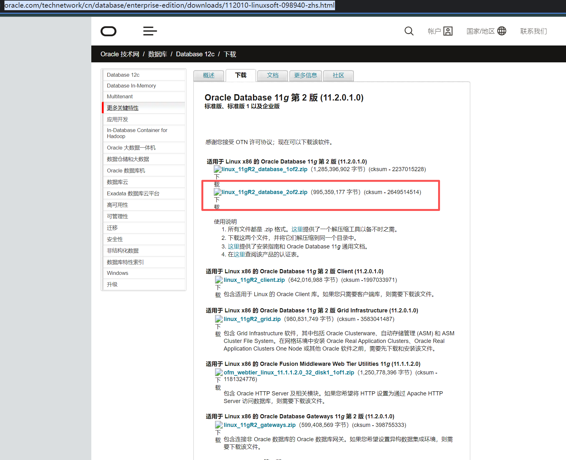Click 这里 link for certification matrix
The height and width of the screenshot is (460, 566).
tap(239, 254)
